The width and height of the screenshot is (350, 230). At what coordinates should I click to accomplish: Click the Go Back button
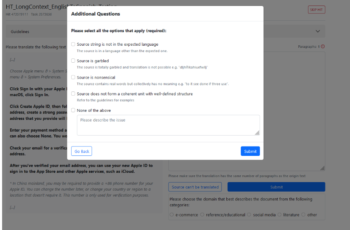click(x=81, y=151)
